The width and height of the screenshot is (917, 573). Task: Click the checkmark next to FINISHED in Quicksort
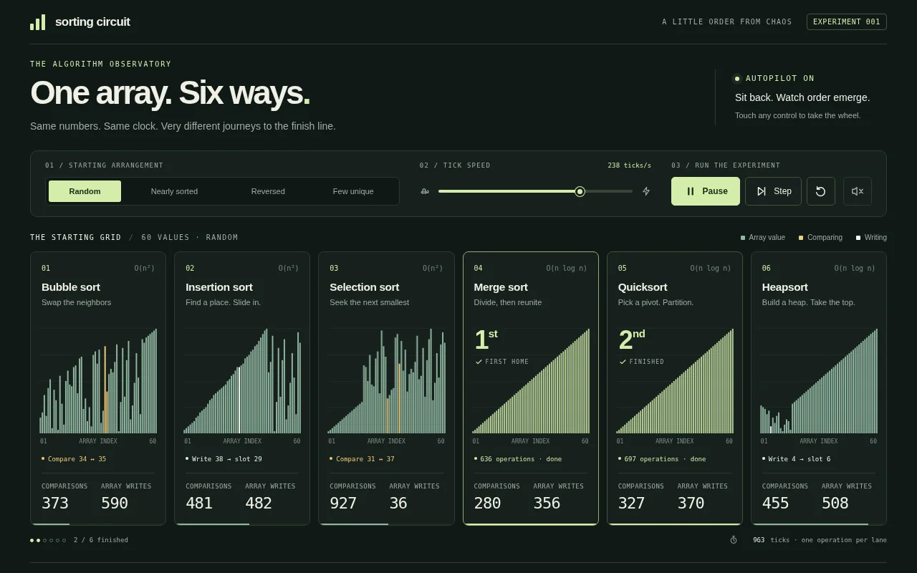click(623, 362)
